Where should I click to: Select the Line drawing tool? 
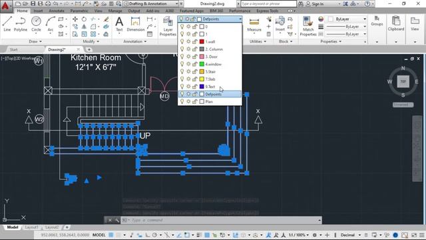pos(7,24)
